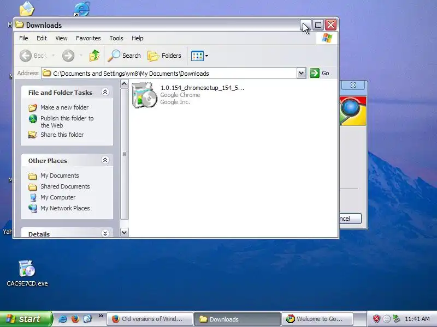The image size is (437, 327).
Task: Open the Search pane
Action: pyautogui.click(x=125, y=56)
